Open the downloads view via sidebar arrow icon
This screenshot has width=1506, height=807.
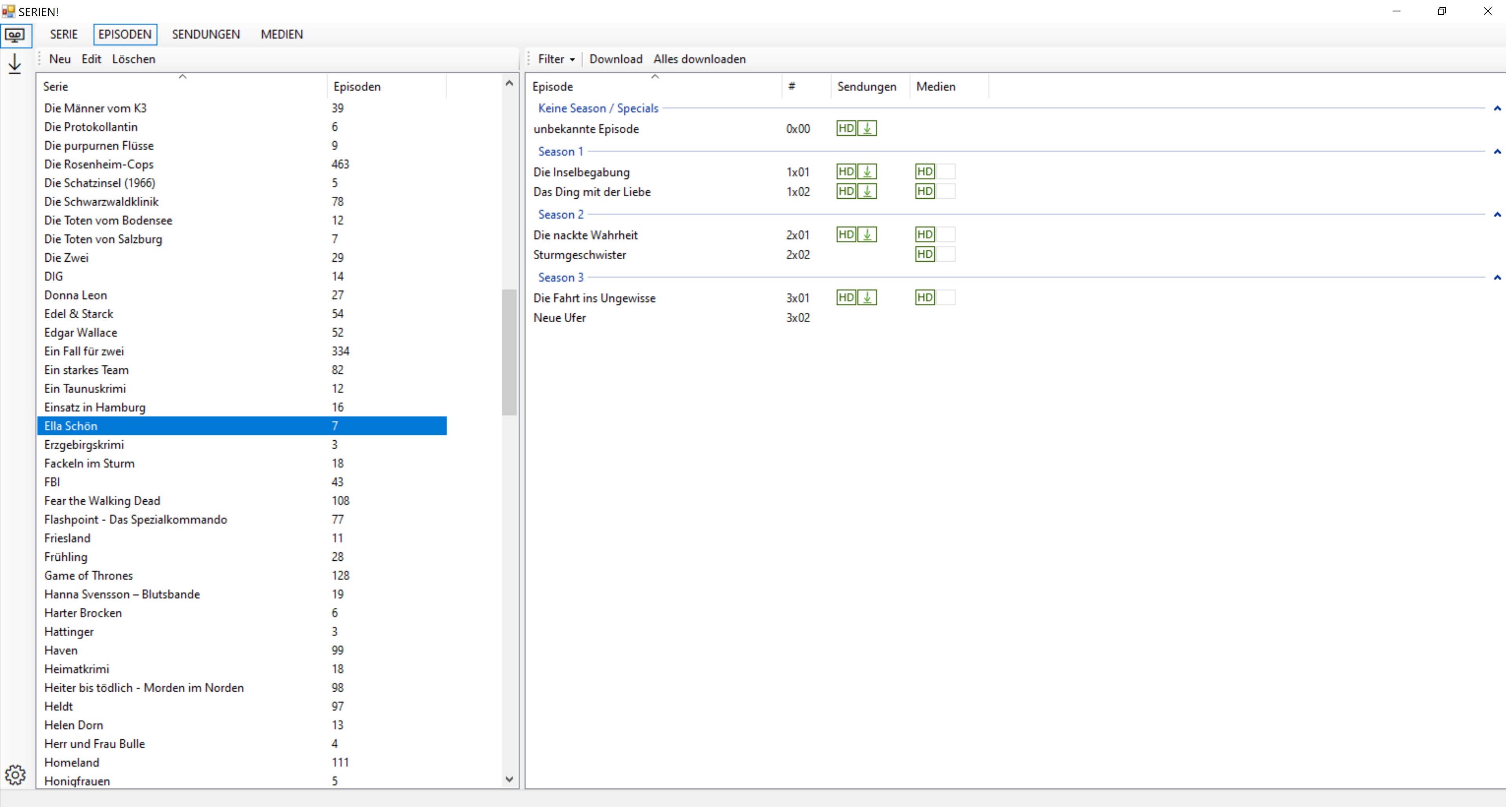pyautogui.click(x=15, y=64)
